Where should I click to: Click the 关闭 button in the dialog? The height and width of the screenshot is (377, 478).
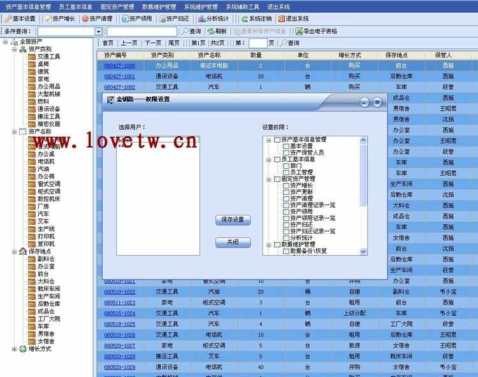pos(233,243)
